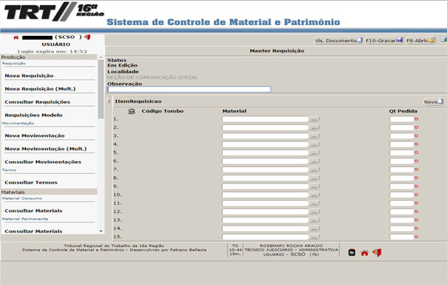Click the red home icon in footer
The width and height of the screenshot is (447, 285).
pyautogui.click(x=364, y=253)
